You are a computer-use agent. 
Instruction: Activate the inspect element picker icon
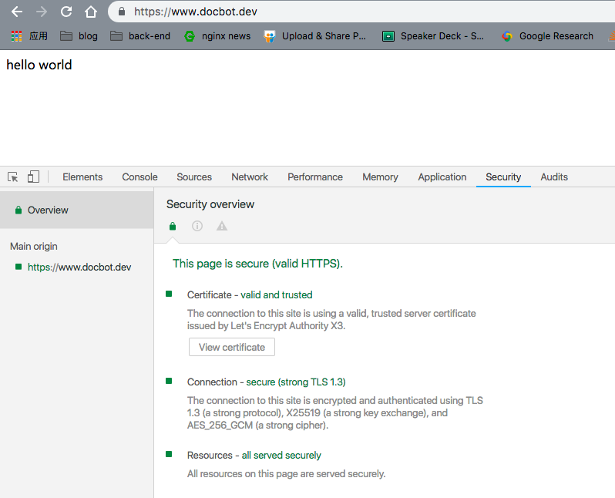click(13, 177)
